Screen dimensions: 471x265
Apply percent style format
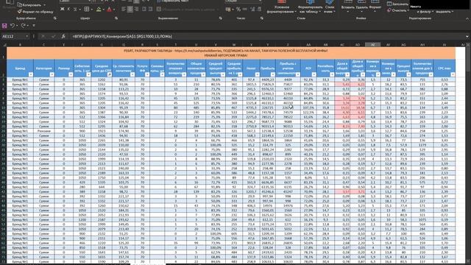(238, 10)
